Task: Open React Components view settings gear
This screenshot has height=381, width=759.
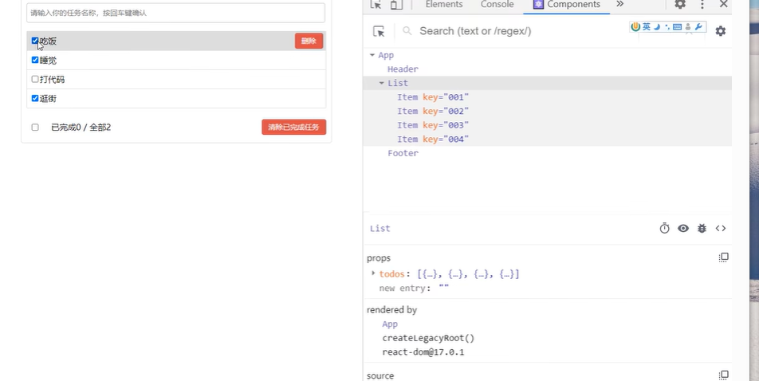Action: click(720, 31)
